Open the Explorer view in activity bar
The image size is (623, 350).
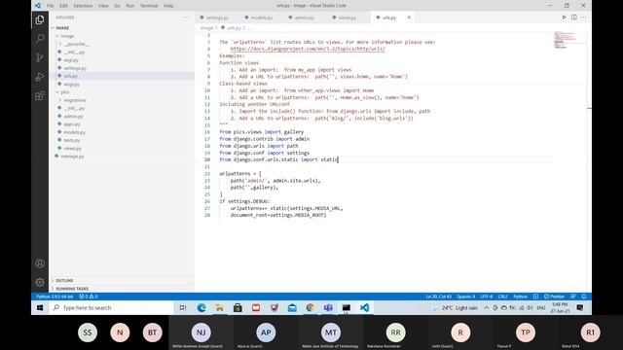click(x=40, y=19)
